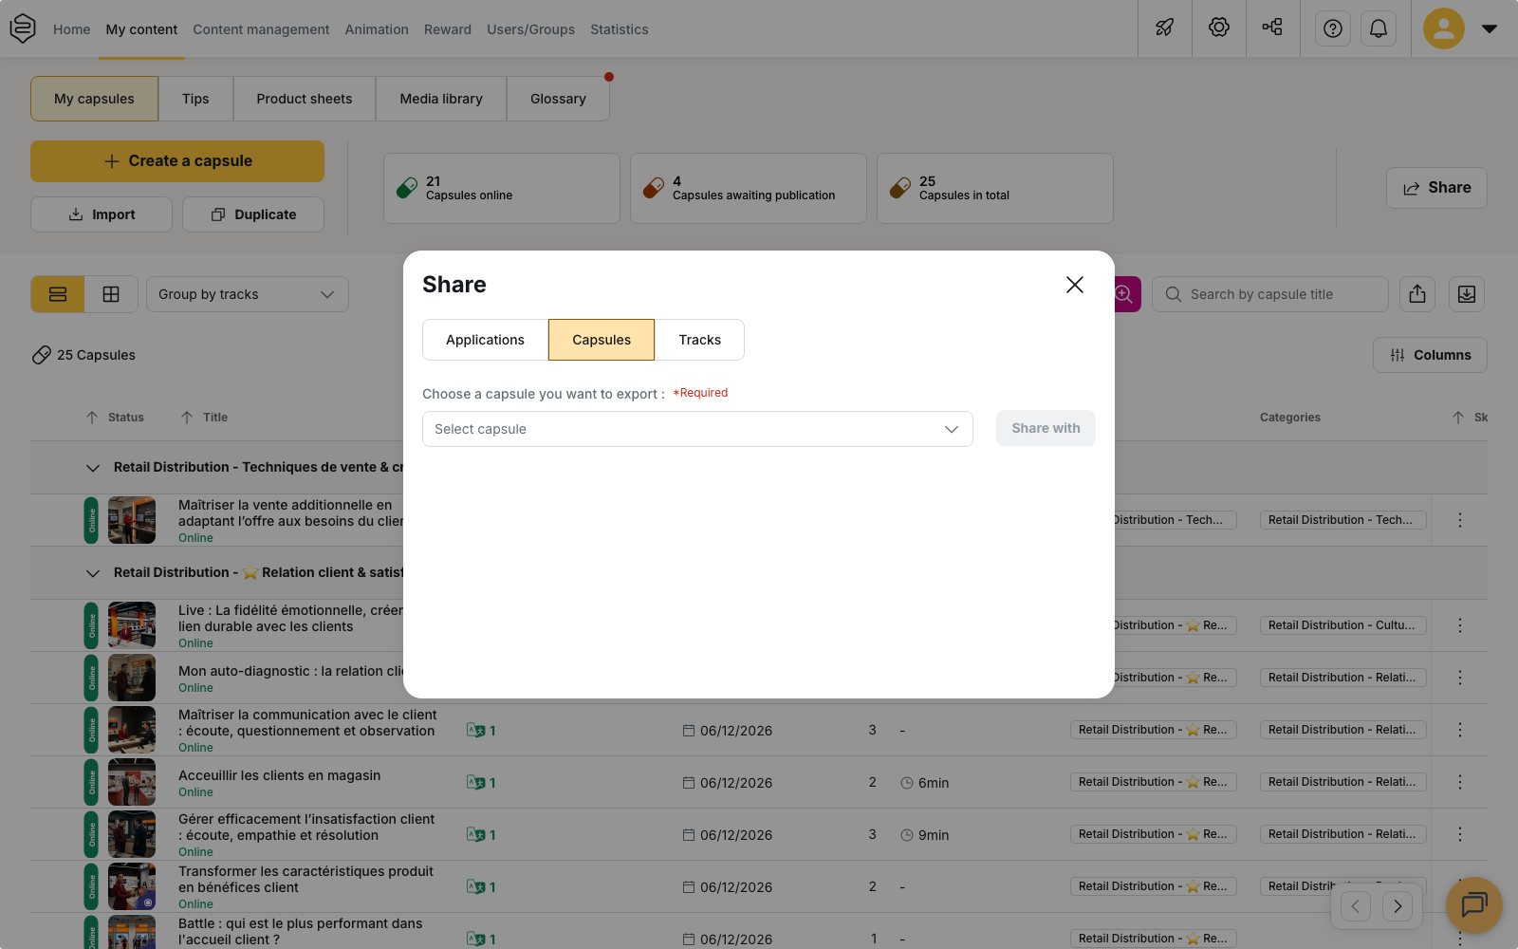Switch to list view layout
Image resolution: width=1518 pixels, height=949 pixels.
[x=58, y=294]
